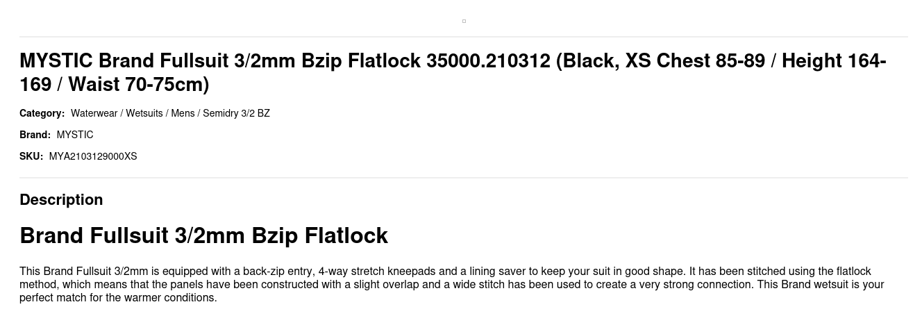
Task: Click the Category: label
Action: [x=42, y=113]
